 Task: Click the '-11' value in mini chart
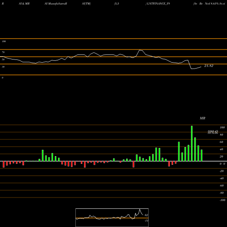click(146, 221)
